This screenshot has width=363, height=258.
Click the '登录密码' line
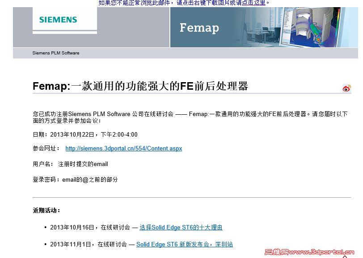coord(75,179)
